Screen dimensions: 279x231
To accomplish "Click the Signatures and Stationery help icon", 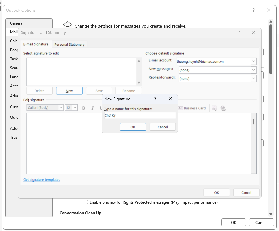I will tap(239, 32).
